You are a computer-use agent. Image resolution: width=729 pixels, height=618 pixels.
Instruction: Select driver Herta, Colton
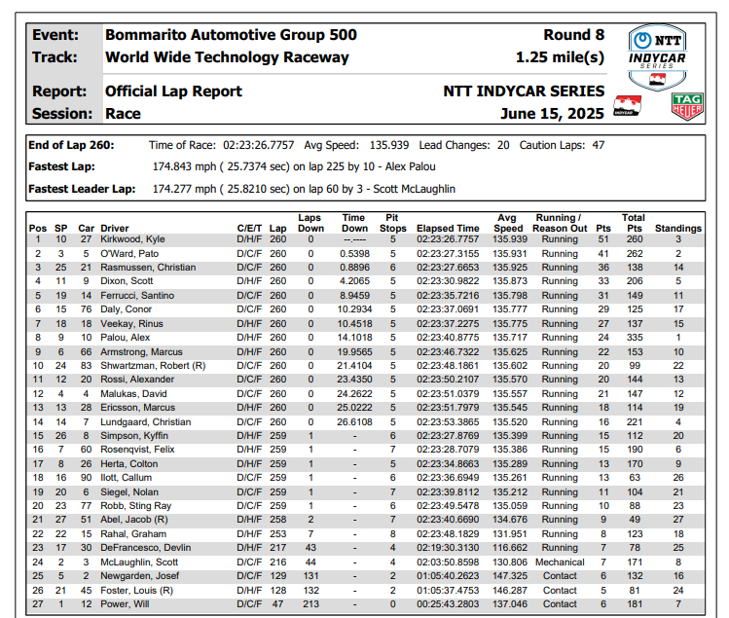tap(128, 464)
